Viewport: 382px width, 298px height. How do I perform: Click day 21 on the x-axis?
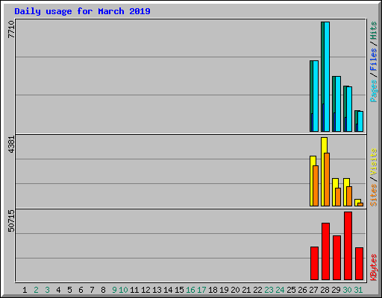(x=246, y=290)
